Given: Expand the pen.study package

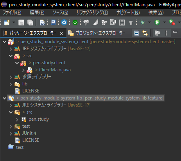Looking at the screenshot, I should tap(17, 119).
